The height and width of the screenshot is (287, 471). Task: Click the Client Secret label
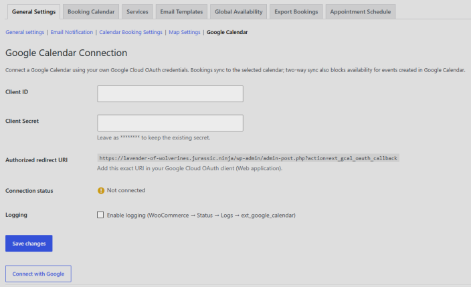pyautogui.click(x=22, y=121)
